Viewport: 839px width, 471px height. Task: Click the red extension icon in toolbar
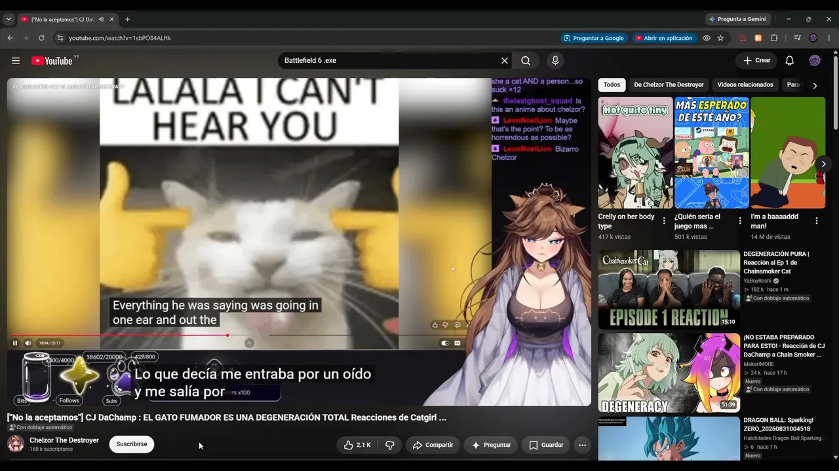coord(743,39)
